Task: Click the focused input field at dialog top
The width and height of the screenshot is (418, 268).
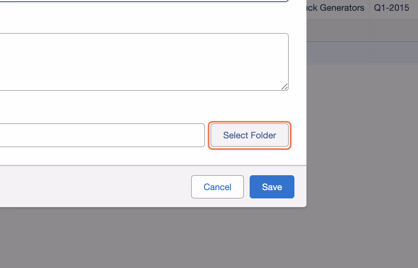Action: click(x=144, y=0)
